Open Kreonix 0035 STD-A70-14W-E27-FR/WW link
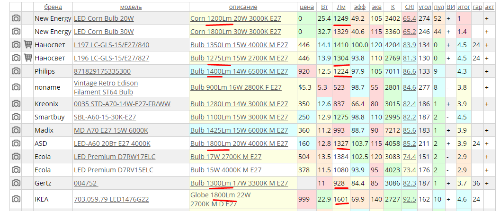The image size is (500, 211). pyautogui.click(x=122, y=103)
